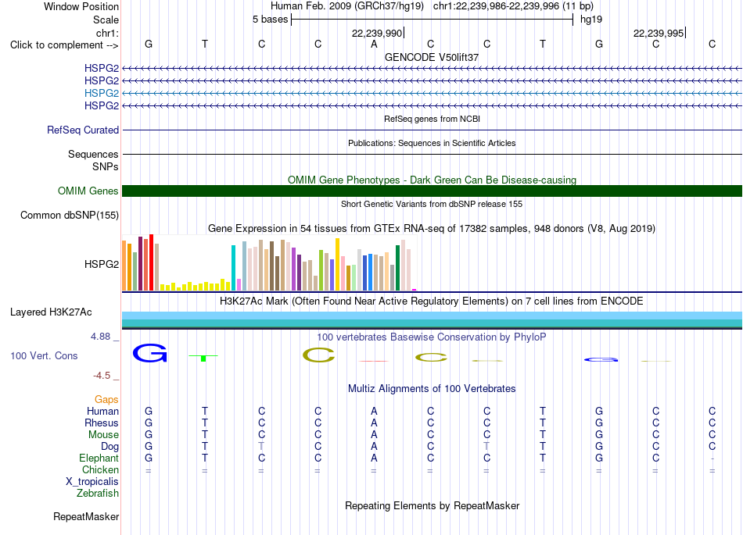
Task: Click the -4.5 PhyloP scale minimum value
Action: click(102, 376)
